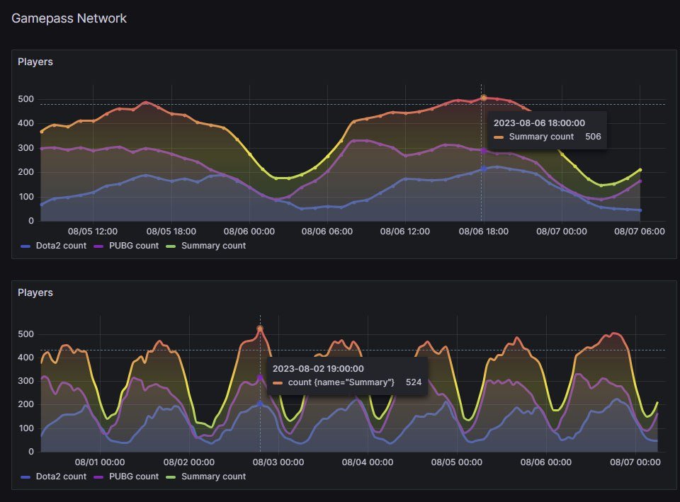Click the Summary peak point at 08/02 19:00
680x502 pixels.
[x=260, y=329]
